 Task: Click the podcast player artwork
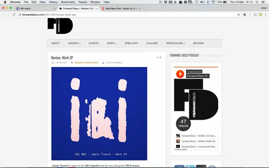click(x=196, y=100)
